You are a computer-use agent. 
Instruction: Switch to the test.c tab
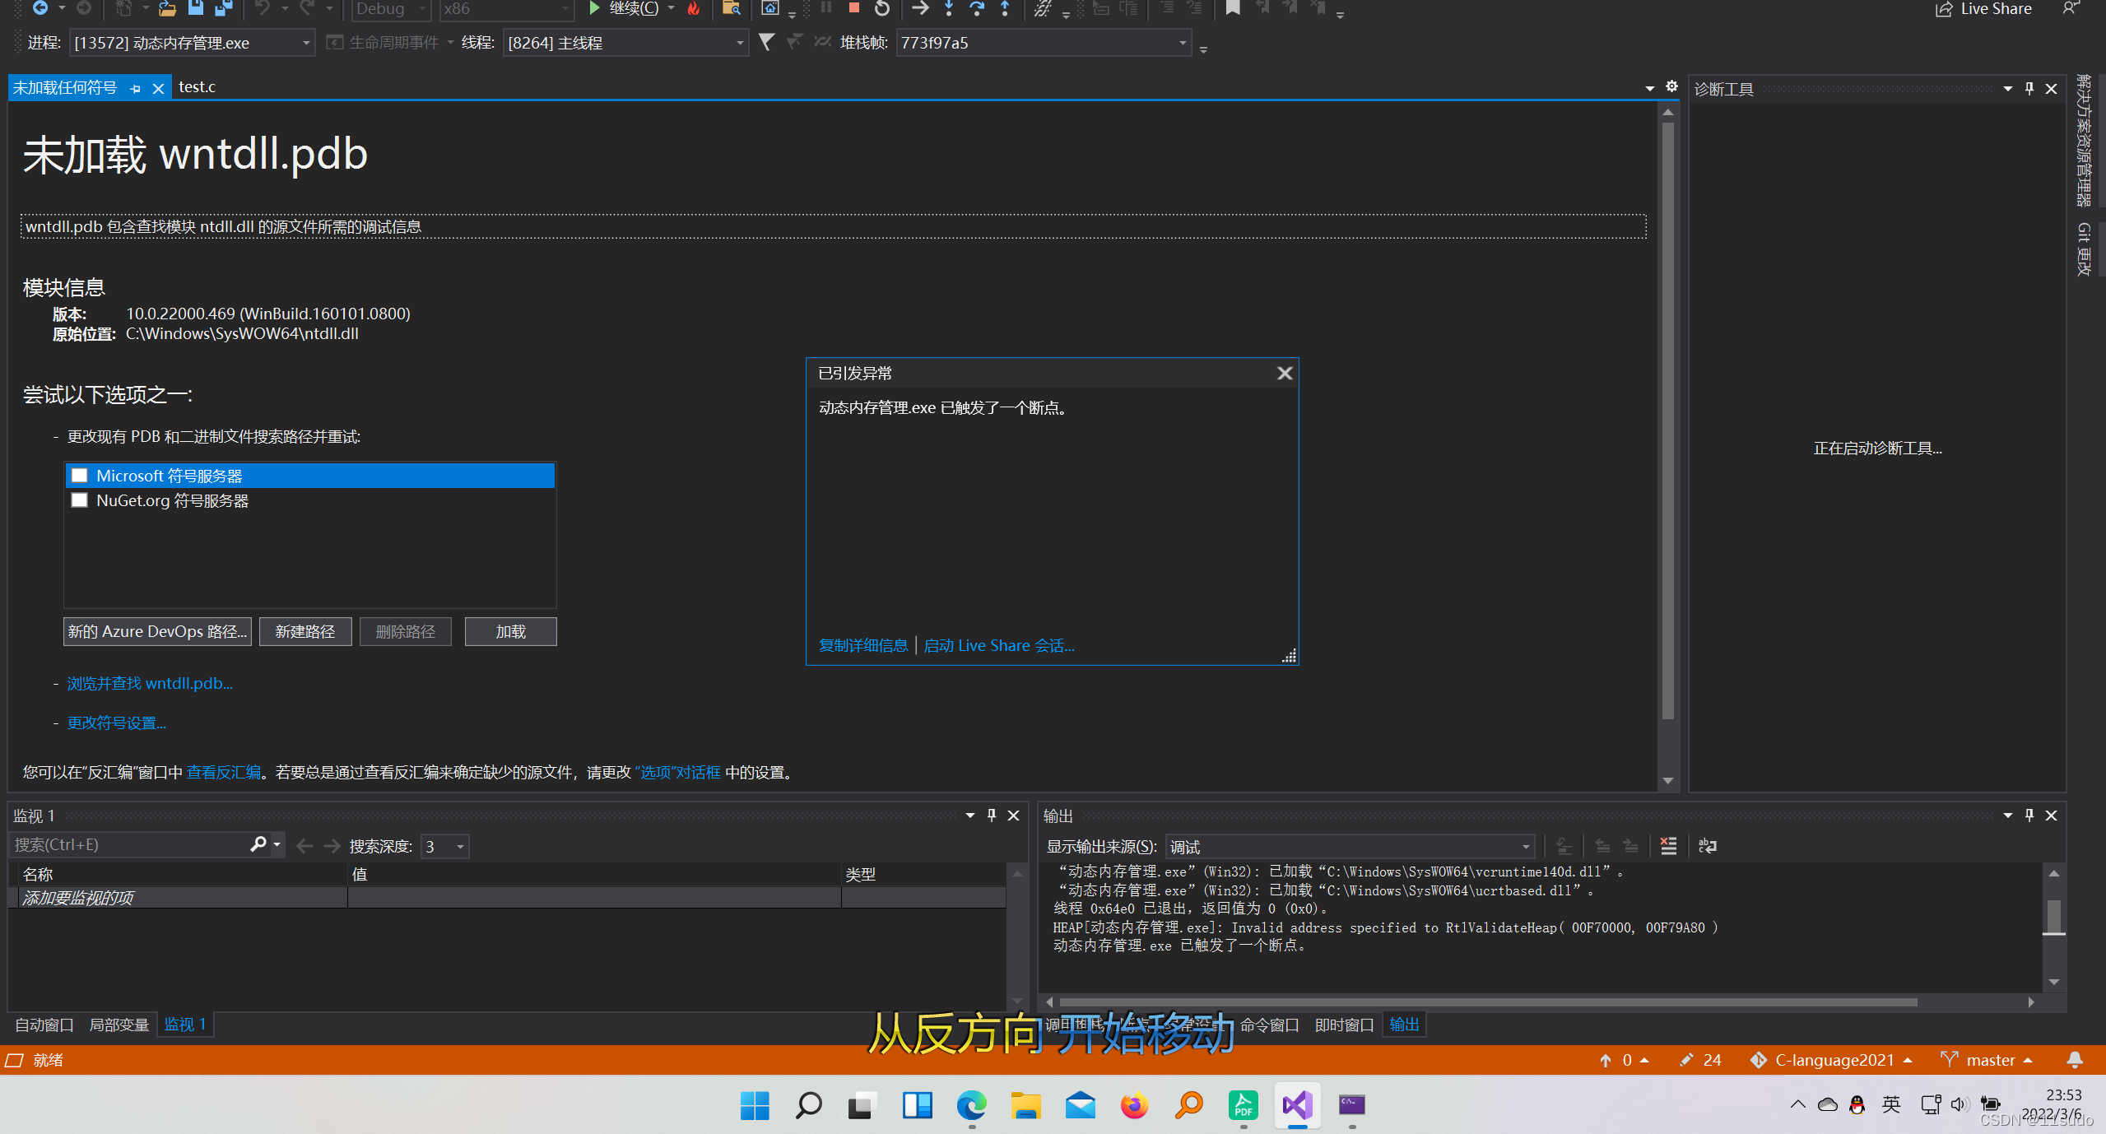pyautogui.click(x=198, y=87)
